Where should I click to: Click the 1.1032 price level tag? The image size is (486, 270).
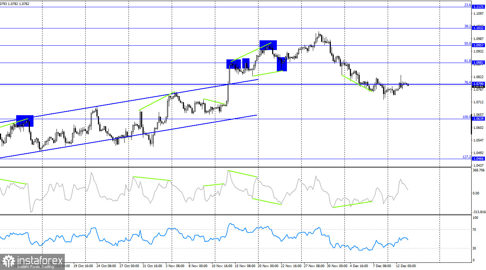pyautogui.click(x=478, y=28)
